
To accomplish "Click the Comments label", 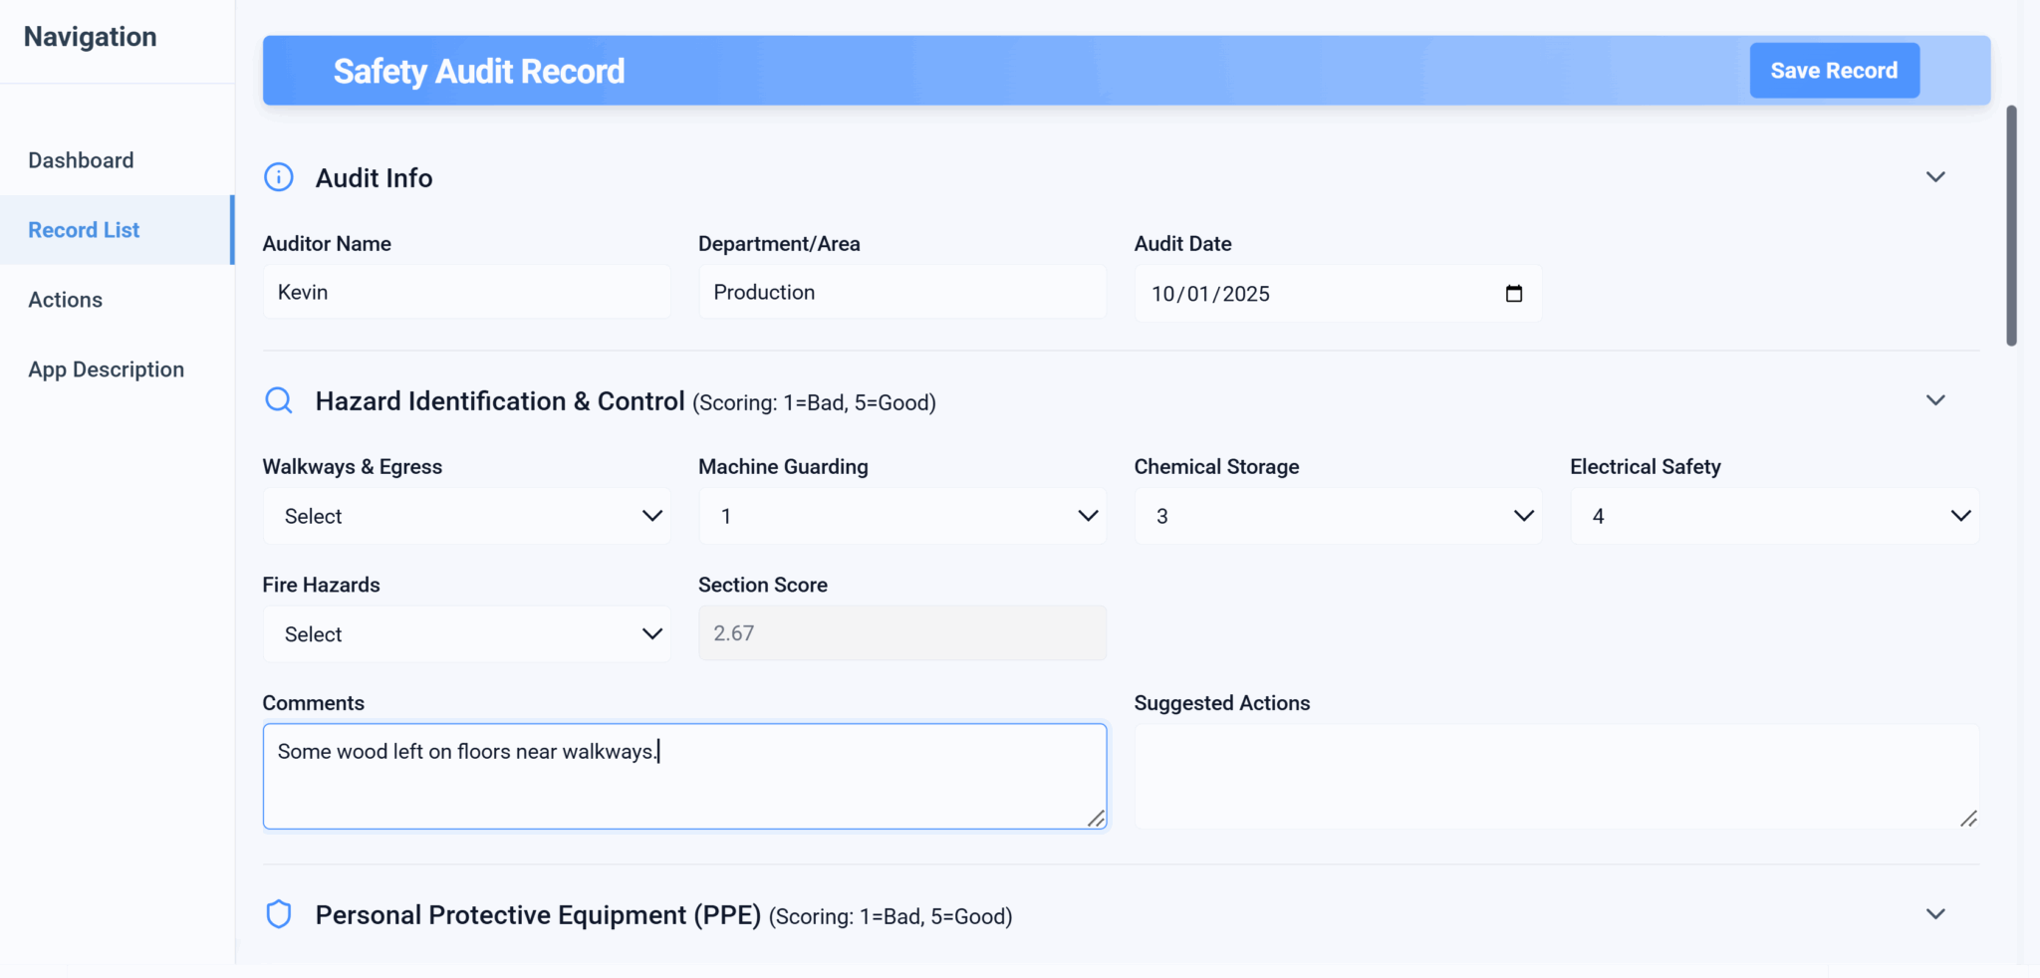I will pos(313,702).
